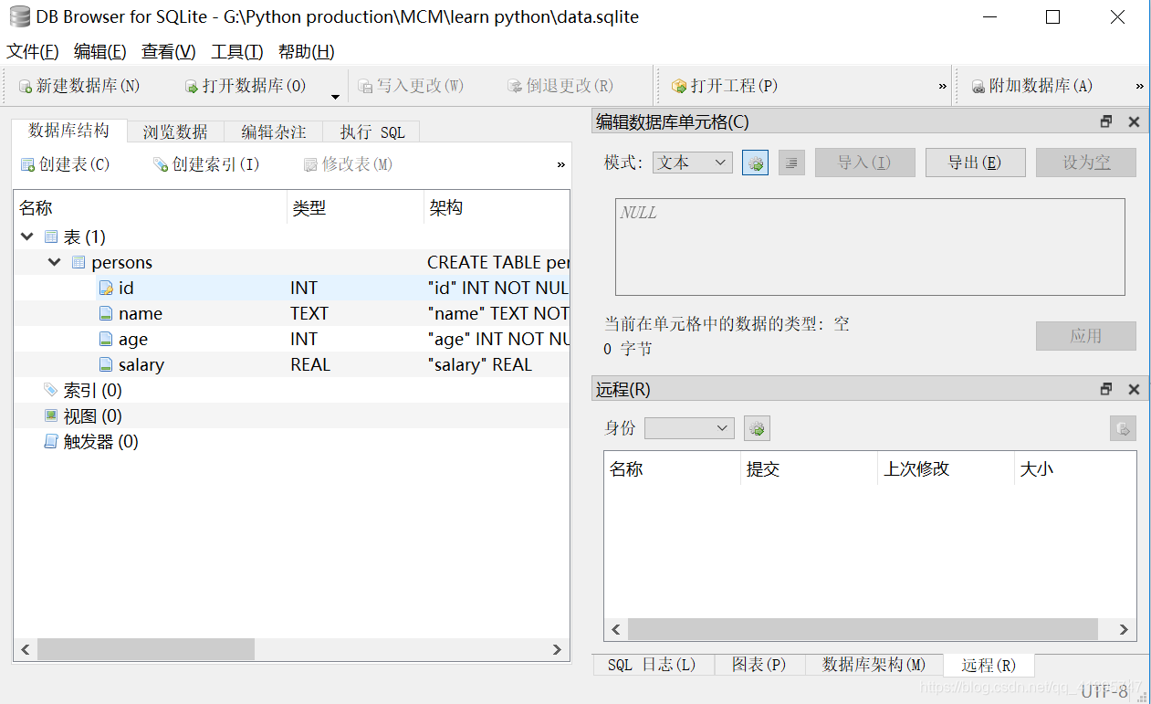
Task: Click the 应用 button
Action: coord(1085,336)
